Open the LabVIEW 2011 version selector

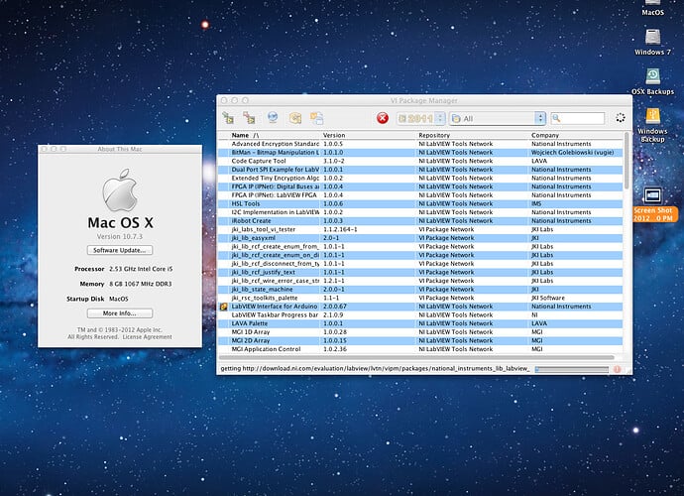click(x=420, y=118)
